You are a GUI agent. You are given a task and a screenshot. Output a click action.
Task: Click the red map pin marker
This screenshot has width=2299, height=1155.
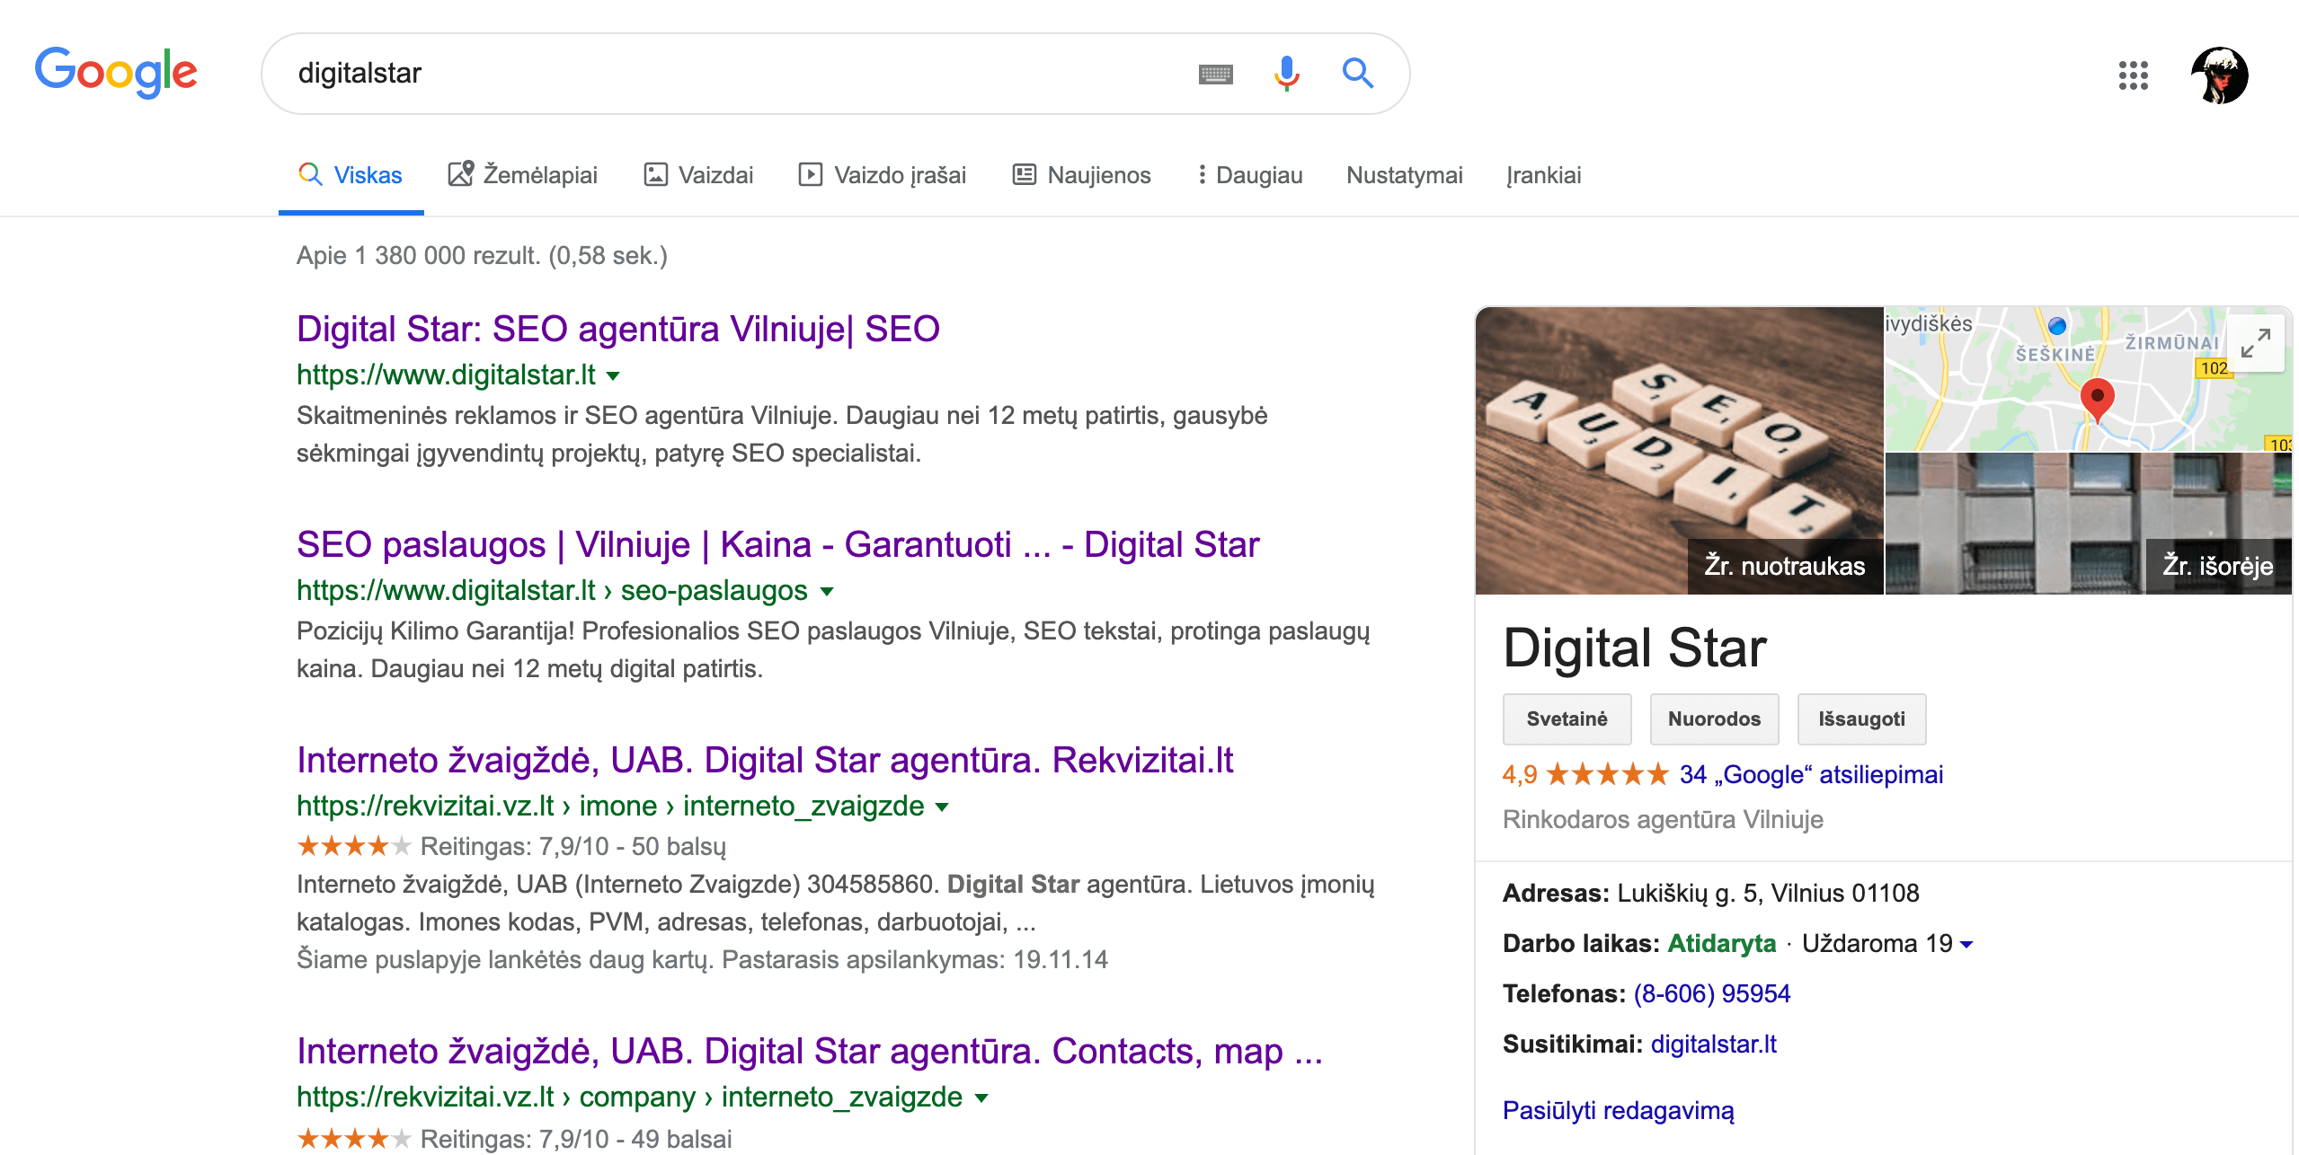(2097, 400)
